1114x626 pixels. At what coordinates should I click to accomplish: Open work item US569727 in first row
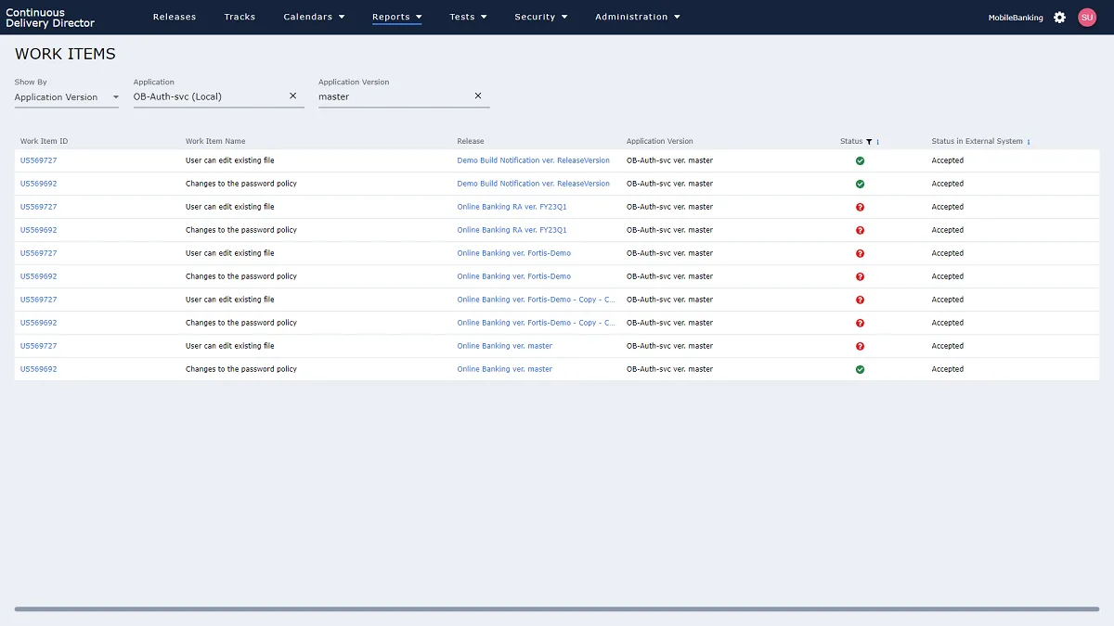coord(39,160)
